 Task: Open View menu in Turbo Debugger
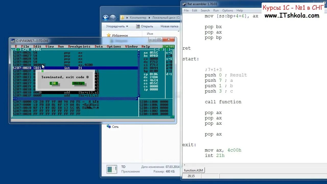point(50,47)
